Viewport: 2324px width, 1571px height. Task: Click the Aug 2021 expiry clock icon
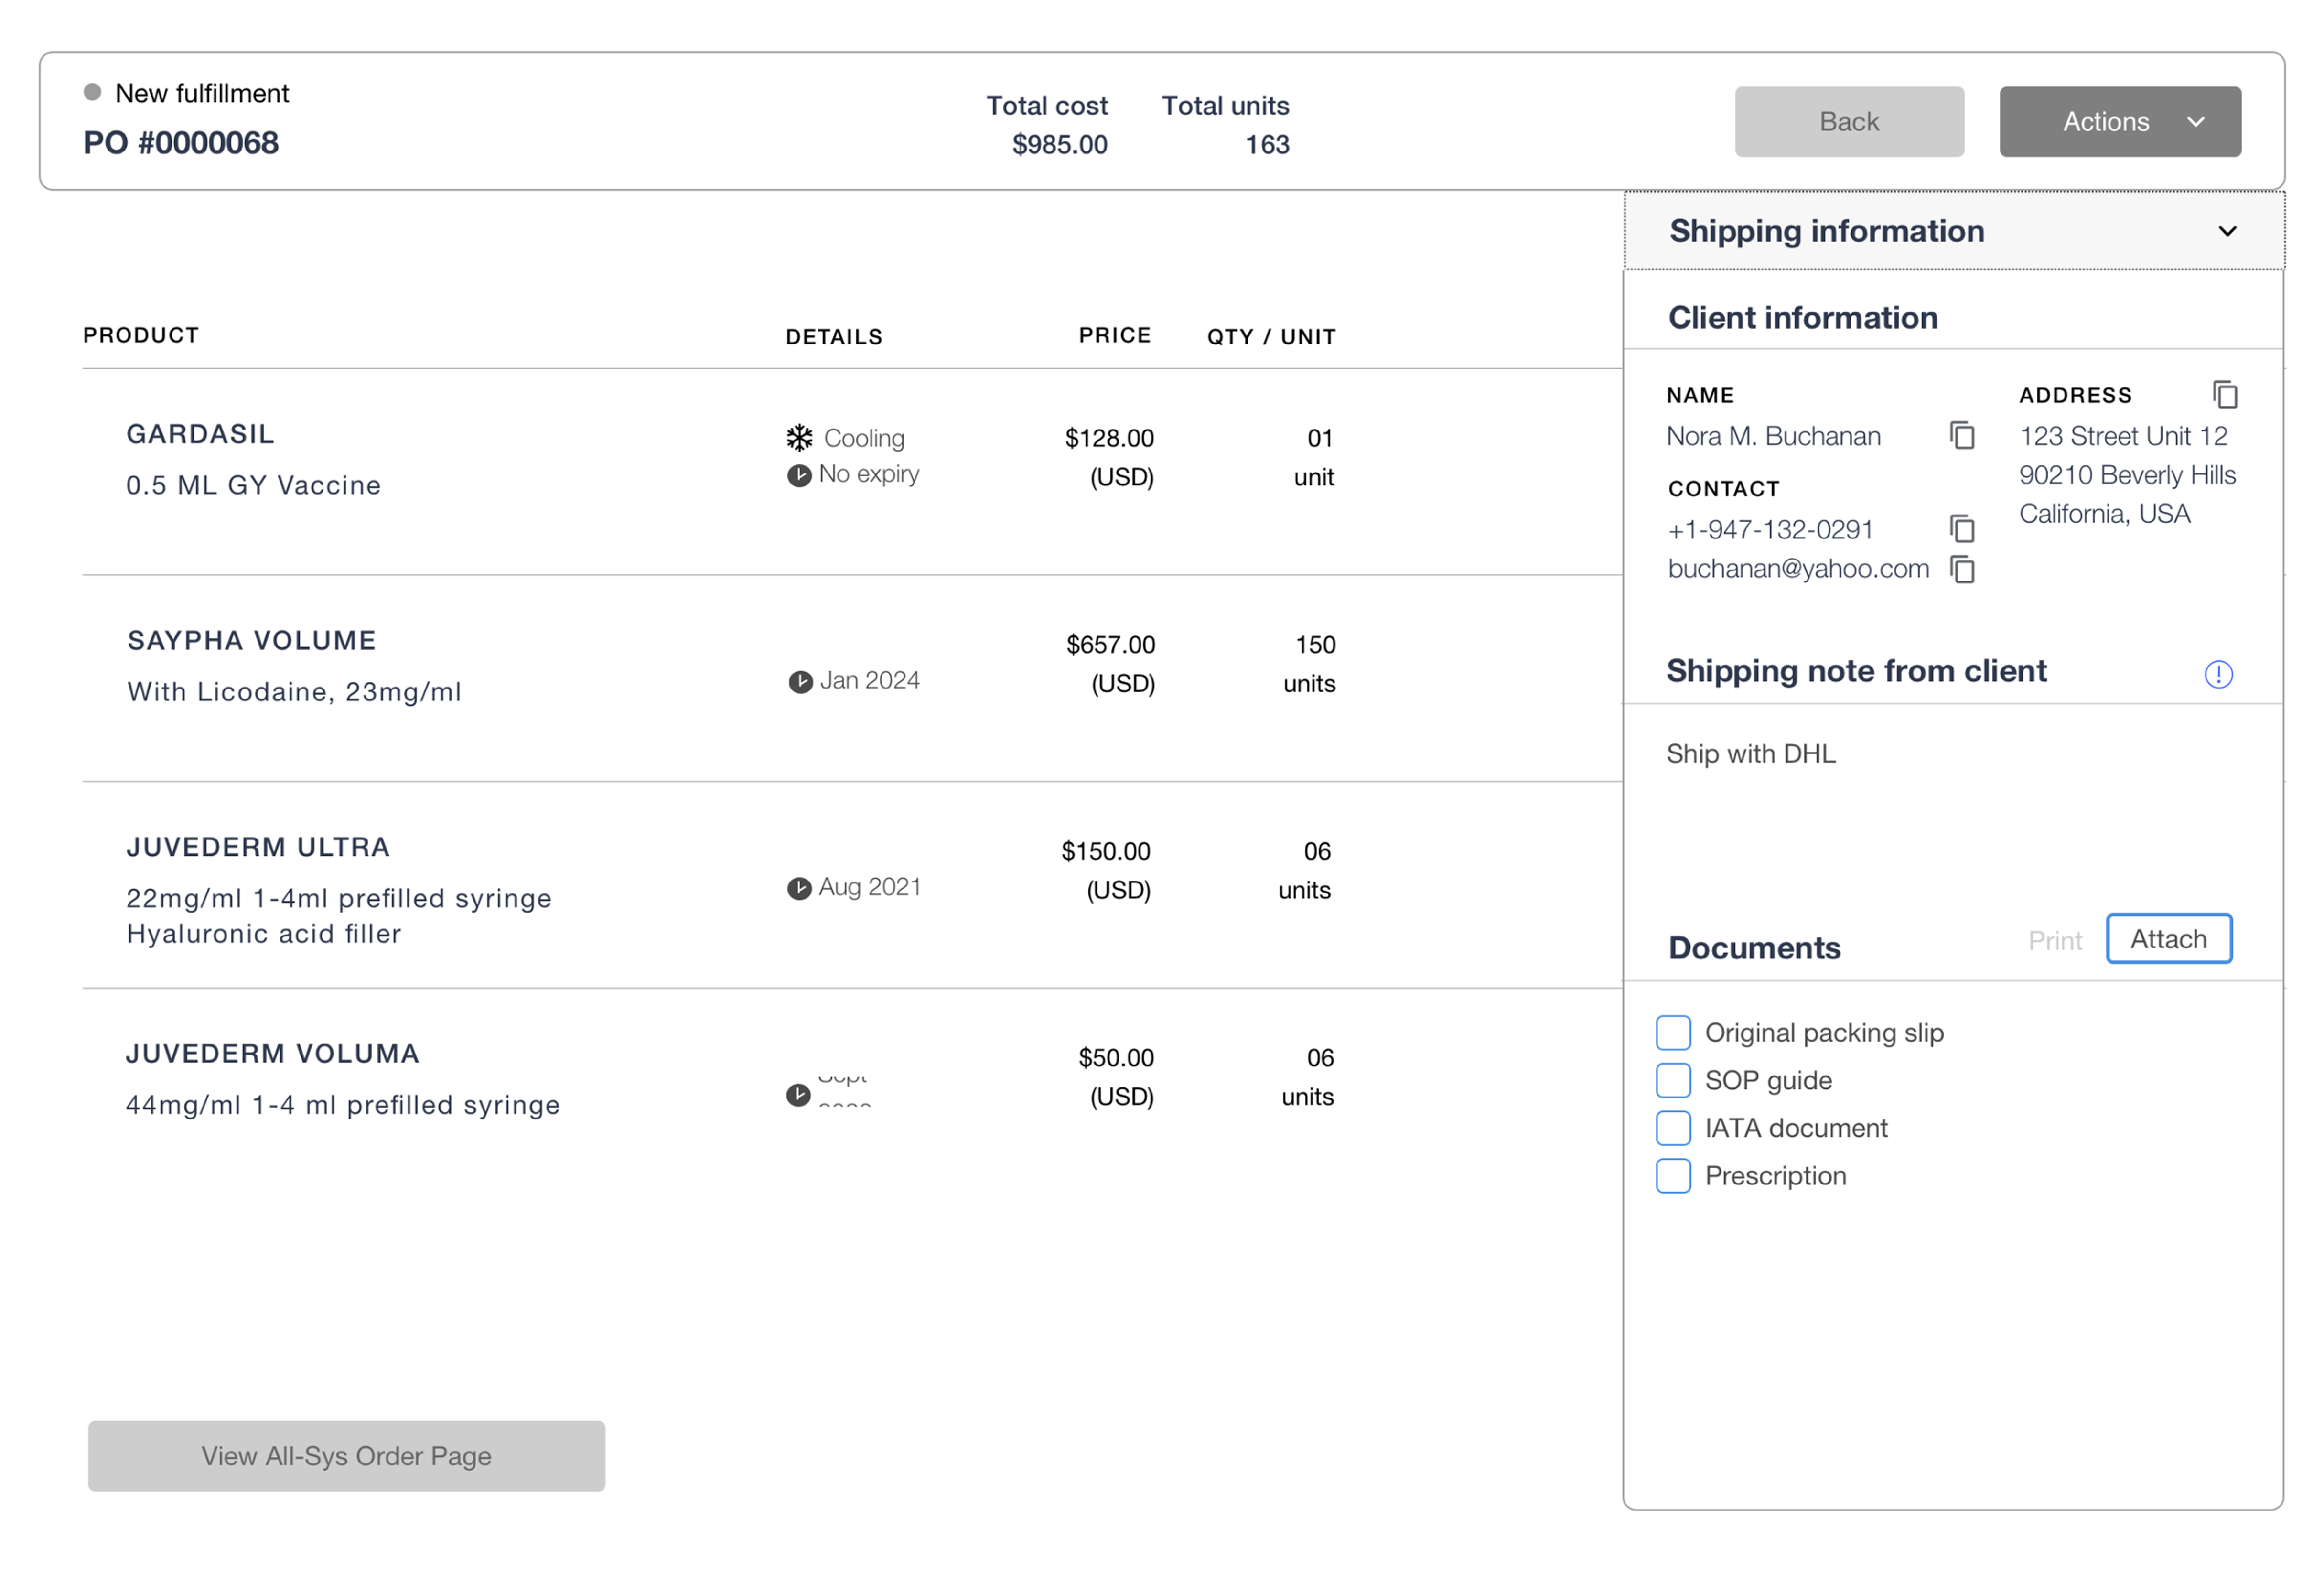(x=799, y=888)
